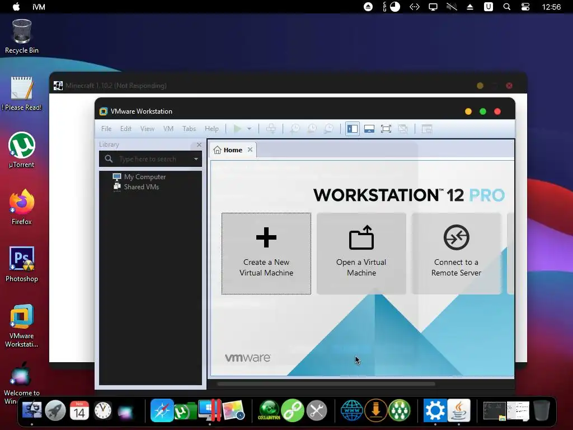Open the power options dropdown arrow
573x430 pixels.
(x=249, y=129)
